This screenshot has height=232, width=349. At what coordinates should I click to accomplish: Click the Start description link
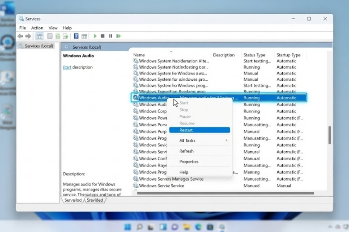67,67
